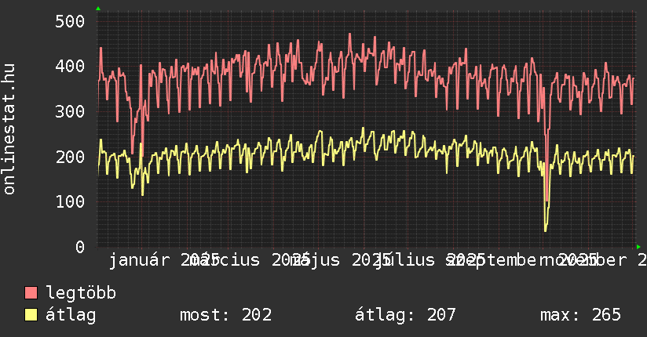Click the green arrow atop the y-axis
The height and width of the screenshot is (337, 647).
pos(97,9)
